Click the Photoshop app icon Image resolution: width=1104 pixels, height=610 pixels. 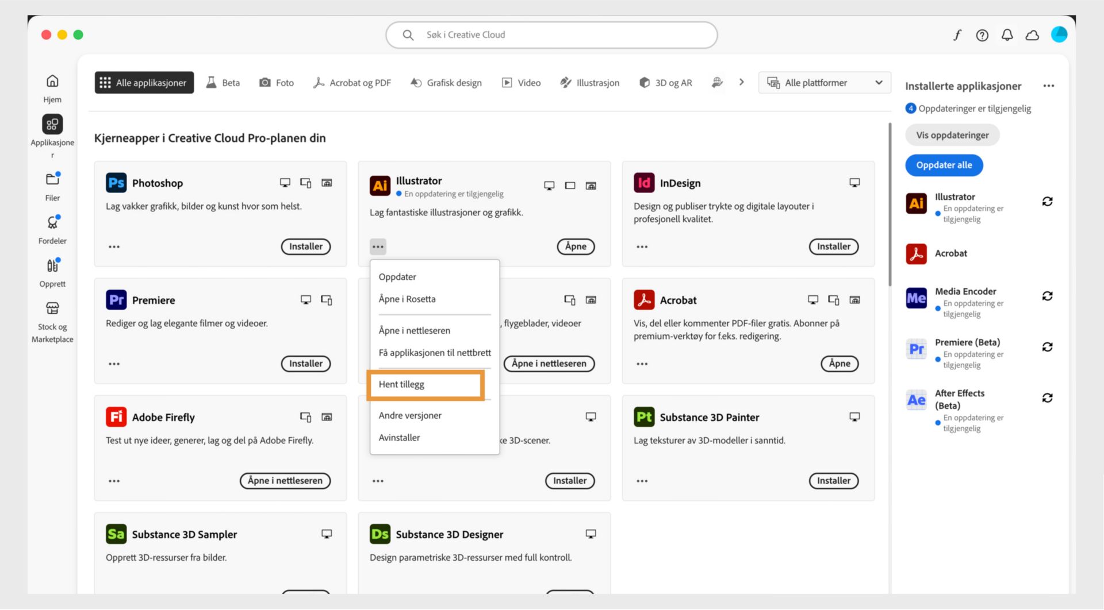116,183
